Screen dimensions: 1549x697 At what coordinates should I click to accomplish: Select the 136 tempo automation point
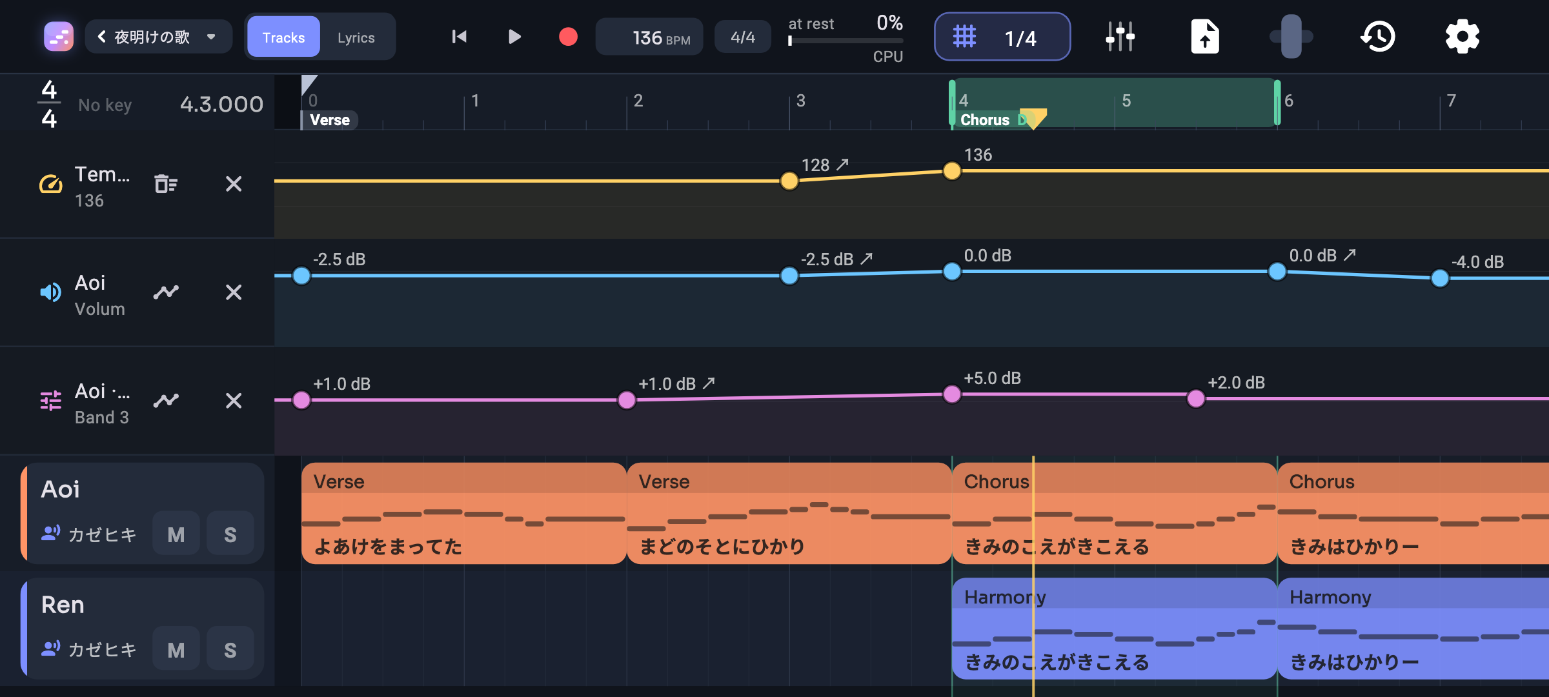(x=952, y=171)
